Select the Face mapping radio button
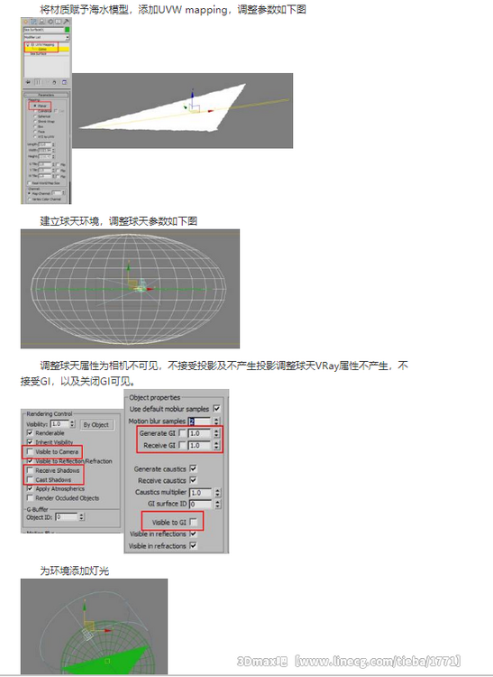 [35, 132]
